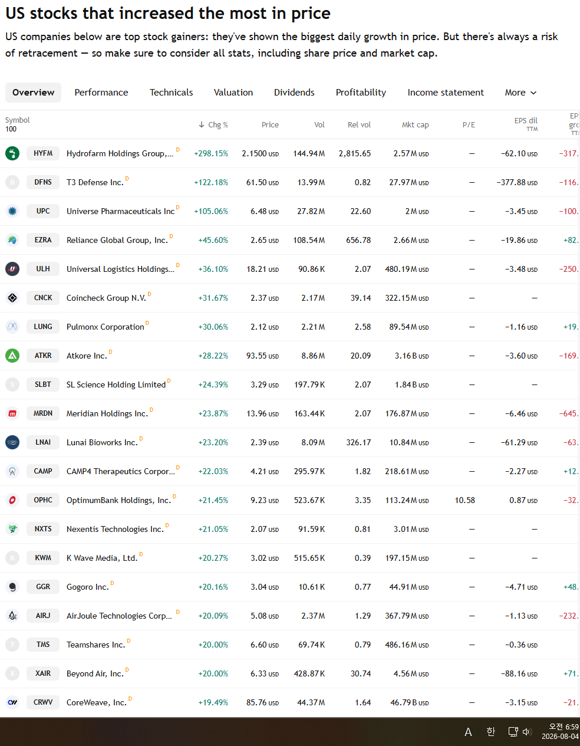Click the 93.55 USD price cell
Screen dimensions: 580x746
262,356
